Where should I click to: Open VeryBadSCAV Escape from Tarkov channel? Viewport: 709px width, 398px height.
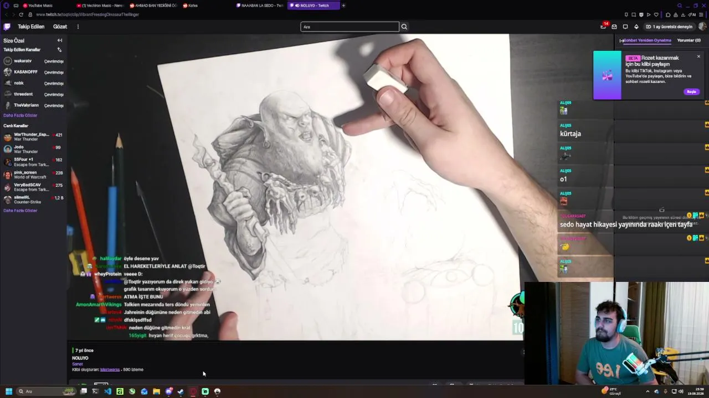click(33, 187)
